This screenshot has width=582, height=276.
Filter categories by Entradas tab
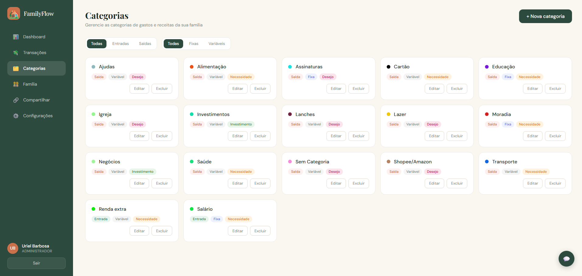[120, 44]
